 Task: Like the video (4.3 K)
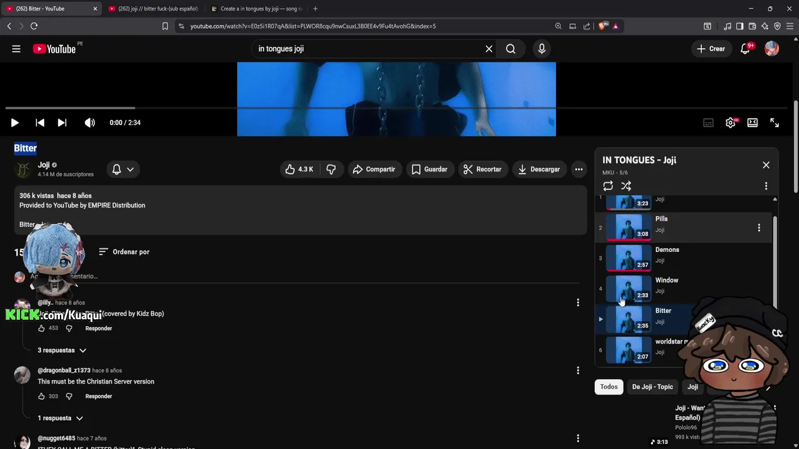[300, 169]
